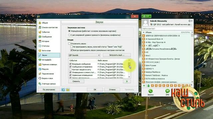
Task: Collapse the Общие contact group
Action: [143, 32]
